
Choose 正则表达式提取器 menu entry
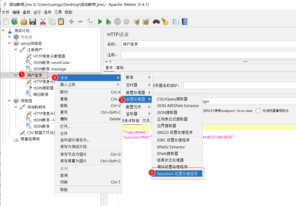(x=177, y=119)
